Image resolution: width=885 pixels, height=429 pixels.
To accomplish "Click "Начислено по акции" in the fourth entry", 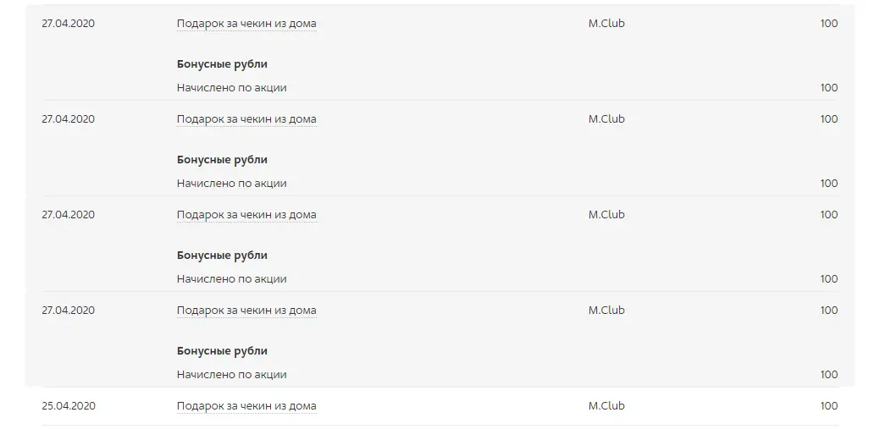I will tap(231, 374).
